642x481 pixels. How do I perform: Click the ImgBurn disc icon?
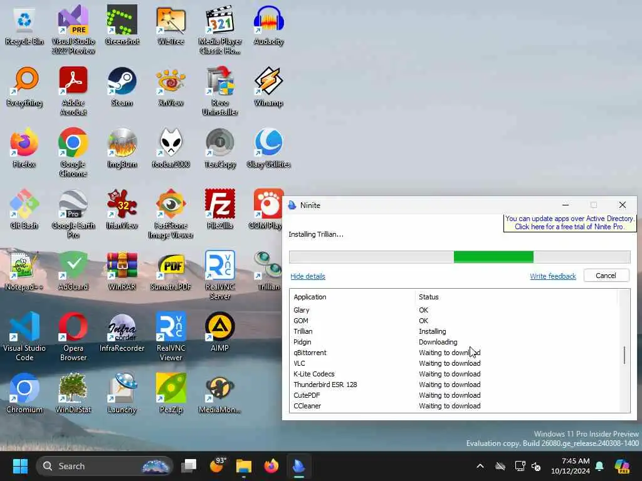click(x=122, y=148)
